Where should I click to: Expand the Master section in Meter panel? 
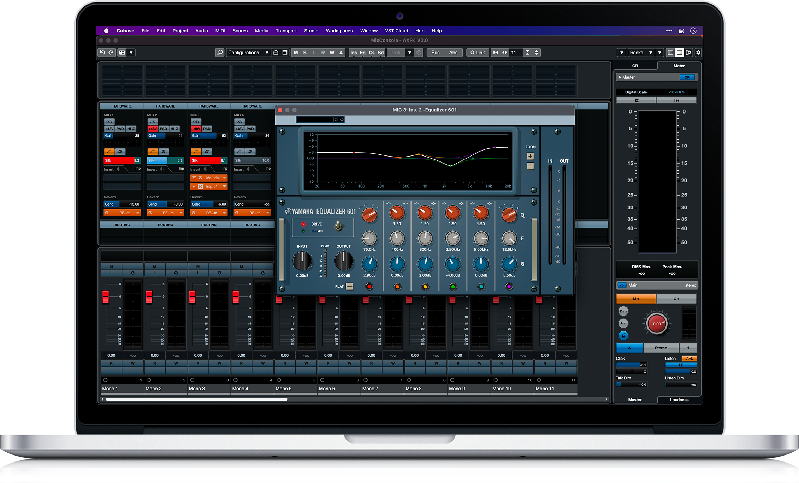pos(620,77)
